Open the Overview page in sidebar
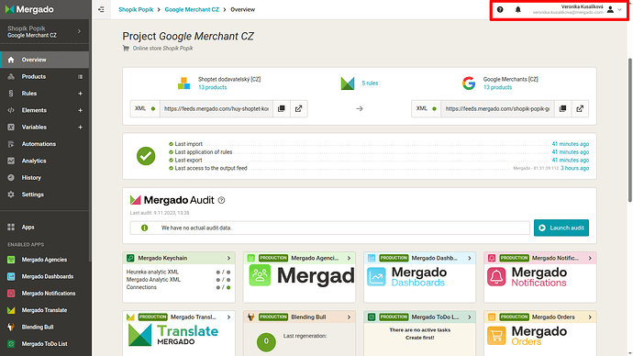Screen dimensions: 633x356 [44, 60]
